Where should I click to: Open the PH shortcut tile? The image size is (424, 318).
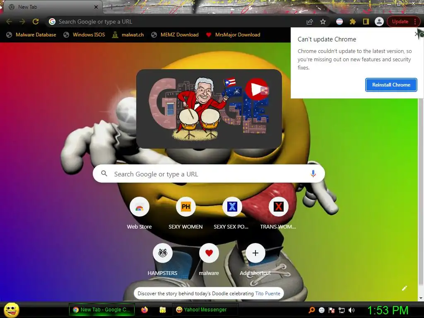[185, 214]
